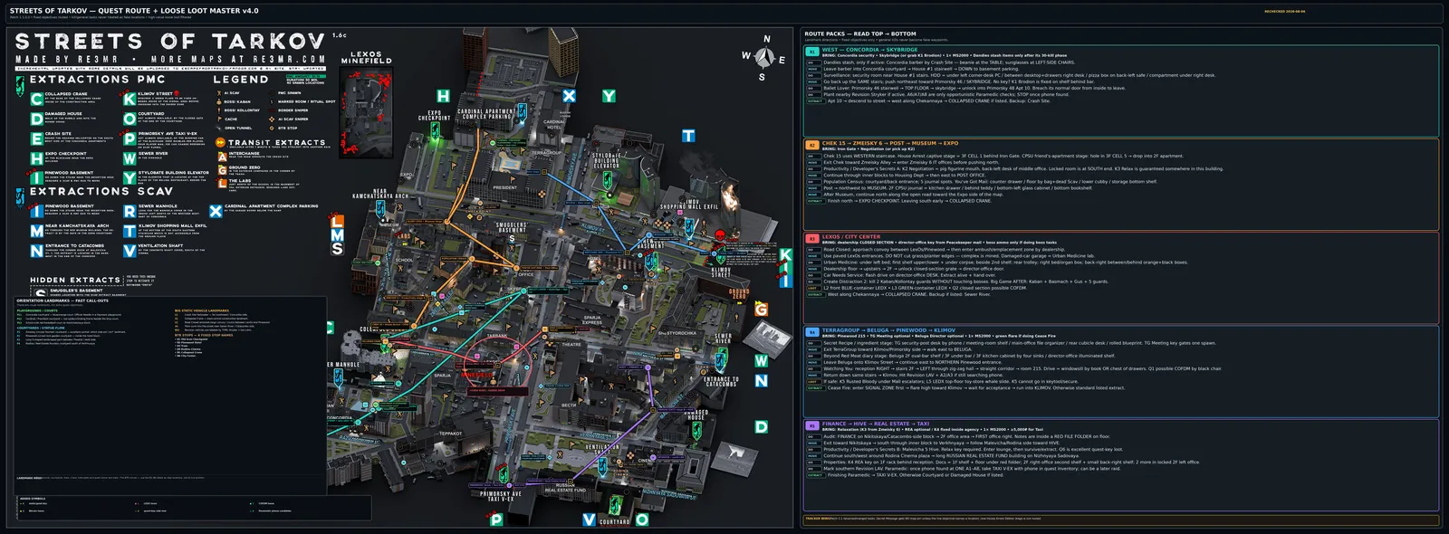Click the blue T marker on the map edge

[x=688, y=136]
